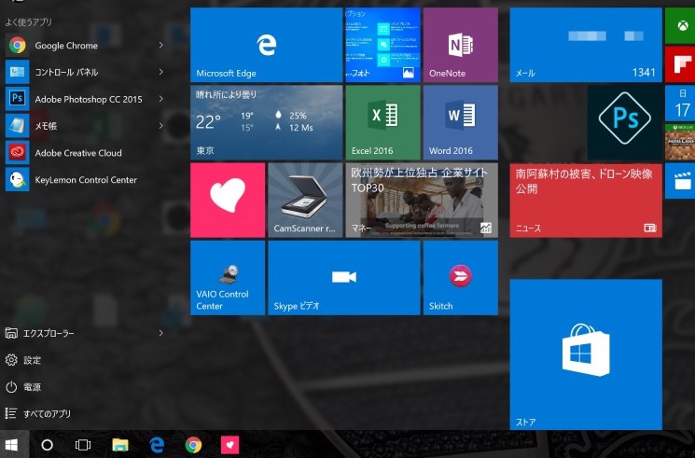Launch the VAIO Control Center tile
Viewport: 695px width, 458px height.
[x=228, y=278]
